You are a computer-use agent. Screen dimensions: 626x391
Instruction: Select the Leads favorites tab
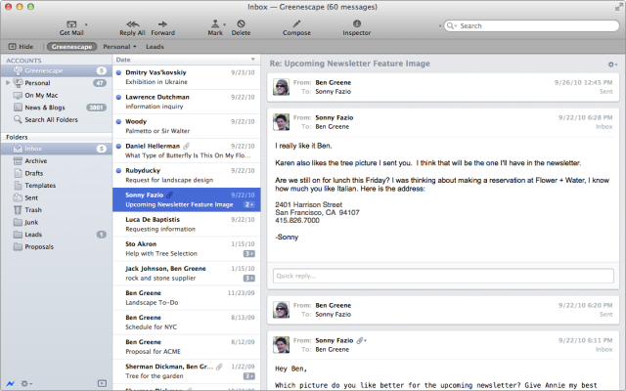pos(155,47)
